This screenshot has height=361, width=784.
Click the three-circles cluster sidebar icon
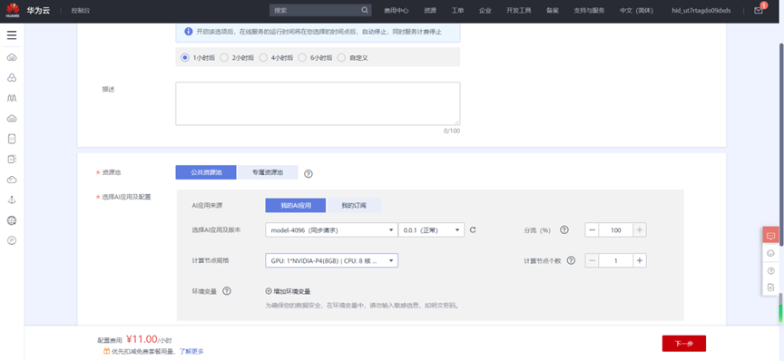(x=12, y=77)
